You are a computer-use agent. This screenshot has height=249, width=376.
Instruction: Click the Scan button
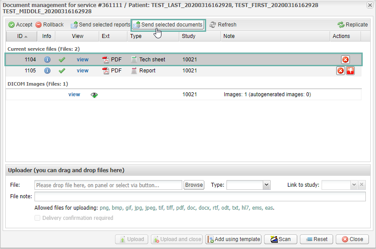pyautogui.click(x=280, y=239)
